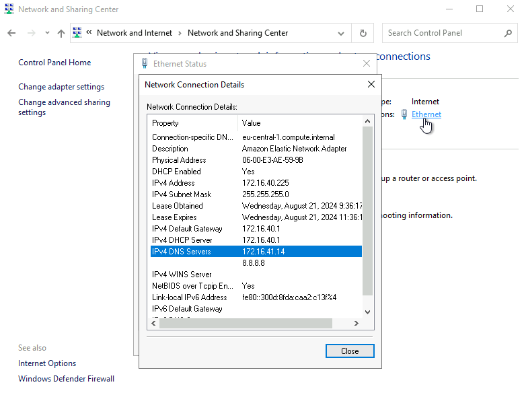
Task: Click the Ethernet adapter icon beside the link
Action: [x=404, y=114]
